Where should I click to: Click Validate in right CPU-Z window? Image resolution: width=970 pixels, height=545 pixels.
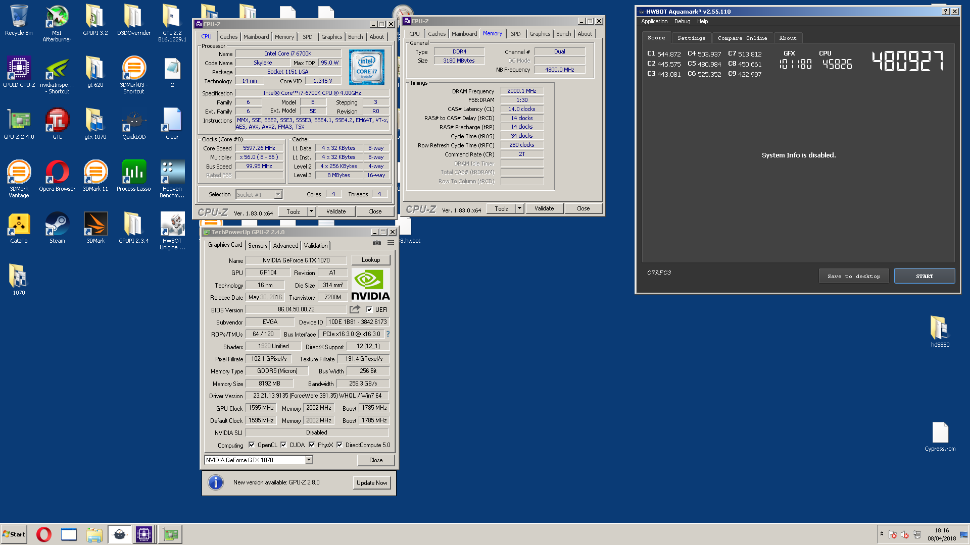[x=544, y=208]
